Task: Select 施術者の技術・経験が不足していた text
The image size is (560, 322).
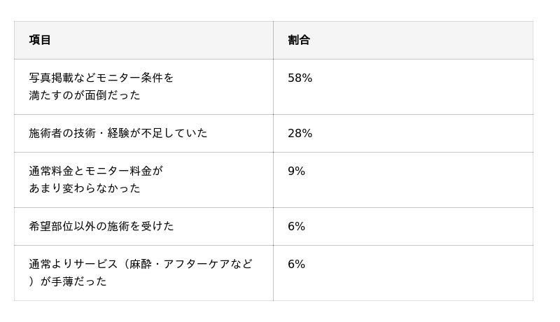Action: [x=118, y=133]
